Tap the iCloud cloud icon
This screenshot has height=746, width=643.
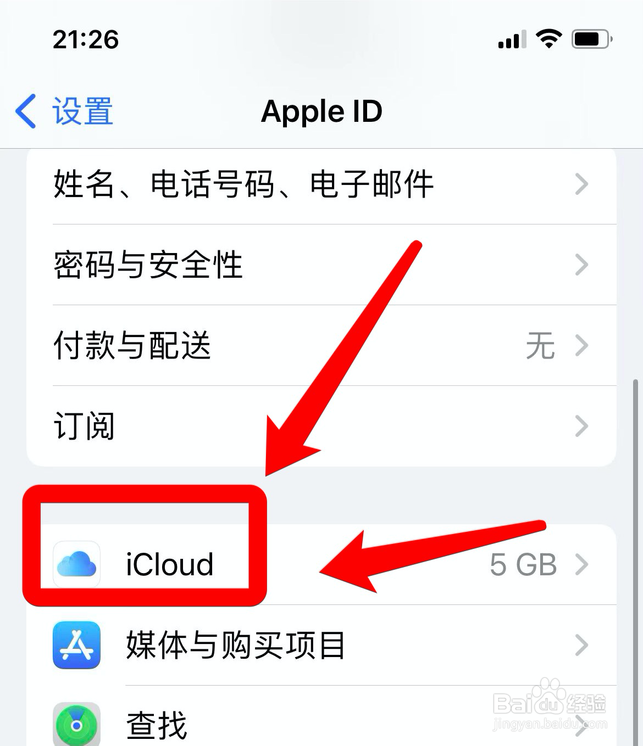pyautogui.click(x=76, y=564)
